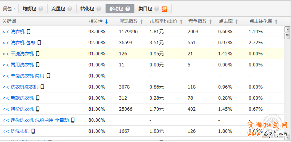The width and height of the screenshot is (291, 142).
Task: Click the 93.00% relevance cell
Action: tap(97, 32)
